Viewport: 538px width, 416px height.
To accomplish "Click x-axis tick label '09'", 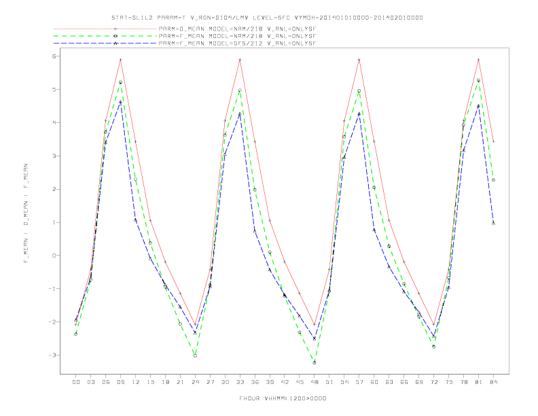I will 120,382.
